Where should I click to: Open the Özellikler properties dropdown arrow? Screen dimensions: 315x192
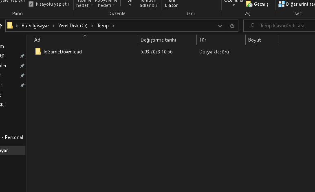coord(233,5)
